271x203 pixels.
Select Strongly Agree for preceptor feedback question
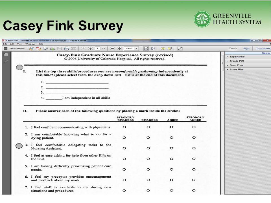194,180
